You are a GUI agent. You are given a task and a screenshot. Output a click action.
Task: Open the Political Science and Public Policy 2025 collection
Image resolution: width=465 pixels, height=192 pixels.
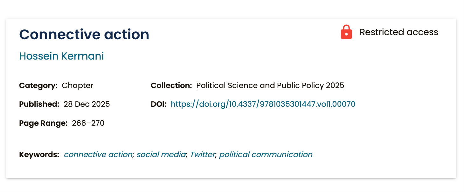pyautogui.click(x=270, y=86)
